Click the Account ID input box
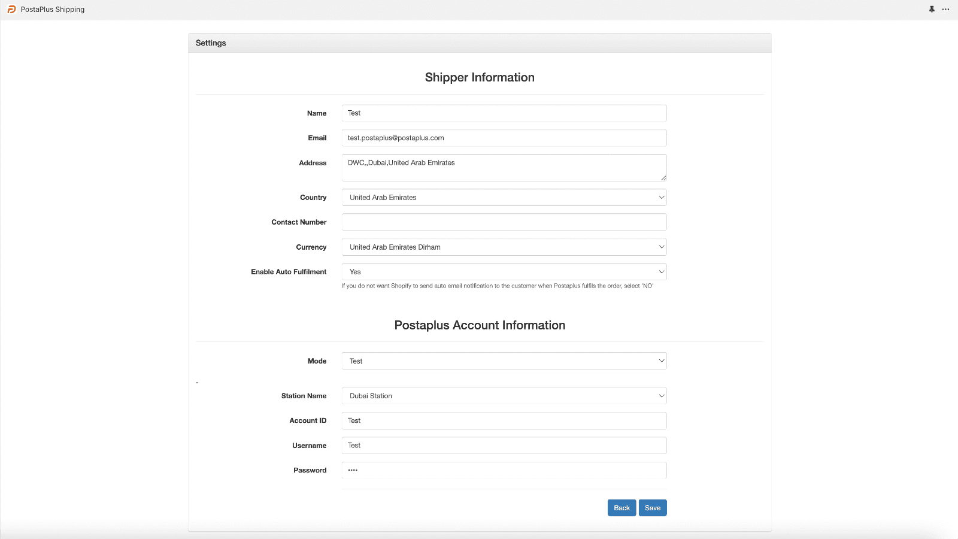The image size is (958, 539). [504, 421]
